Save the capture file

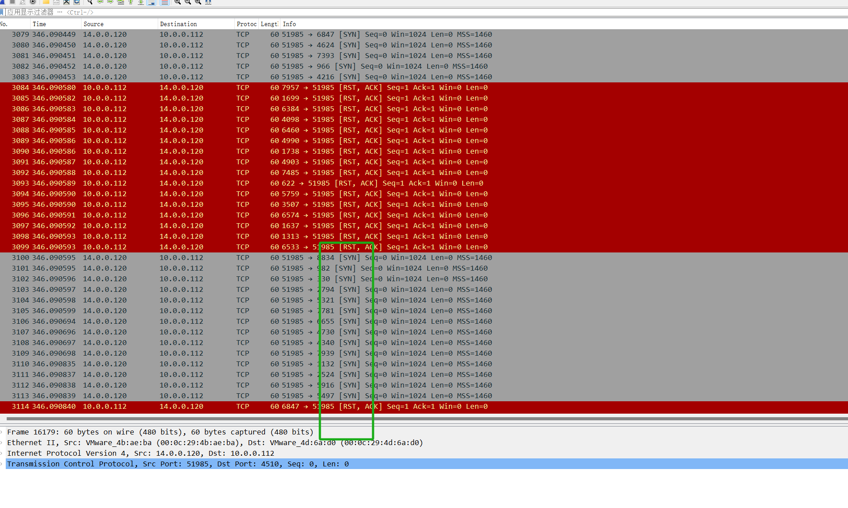[56, 2]
